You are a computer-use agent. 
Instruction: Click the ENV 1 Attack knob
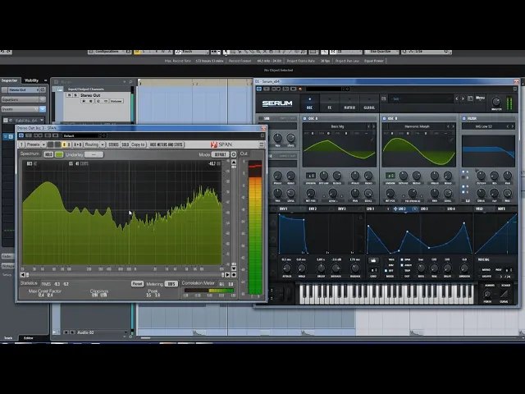point(286,268)
